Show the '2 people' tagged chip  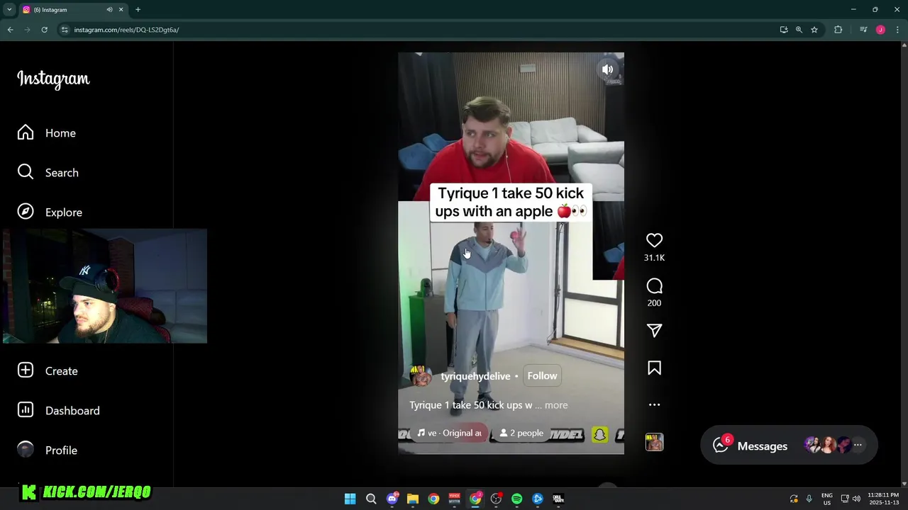(522, 433)
